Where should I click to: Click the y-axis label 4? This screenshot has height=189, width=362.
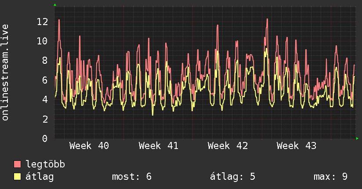pyautogui.click(x=45, y=100)
